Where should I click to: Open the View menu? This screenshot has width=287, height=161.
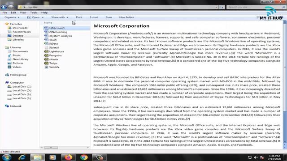pos(23,13)
